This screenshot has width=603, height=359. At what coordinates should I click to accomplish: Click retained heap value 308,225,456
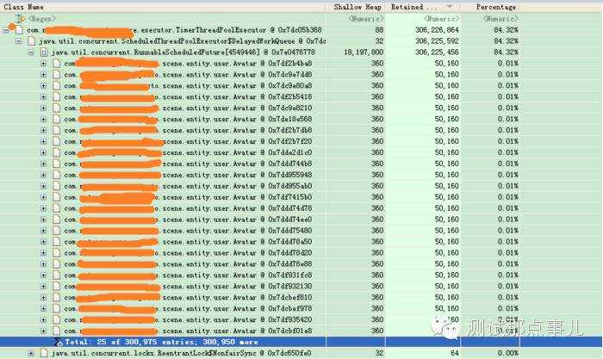click(x=437, y=52)
